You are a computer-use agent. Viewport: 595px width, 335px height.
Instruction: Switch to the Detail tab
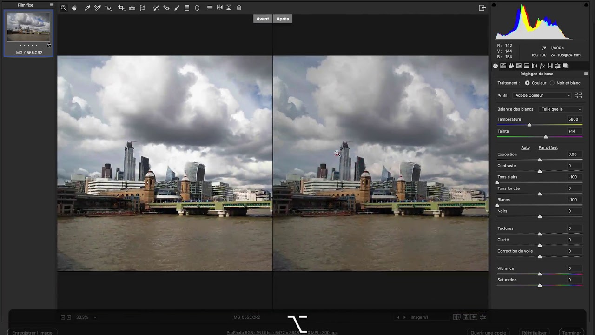[511, 66]
